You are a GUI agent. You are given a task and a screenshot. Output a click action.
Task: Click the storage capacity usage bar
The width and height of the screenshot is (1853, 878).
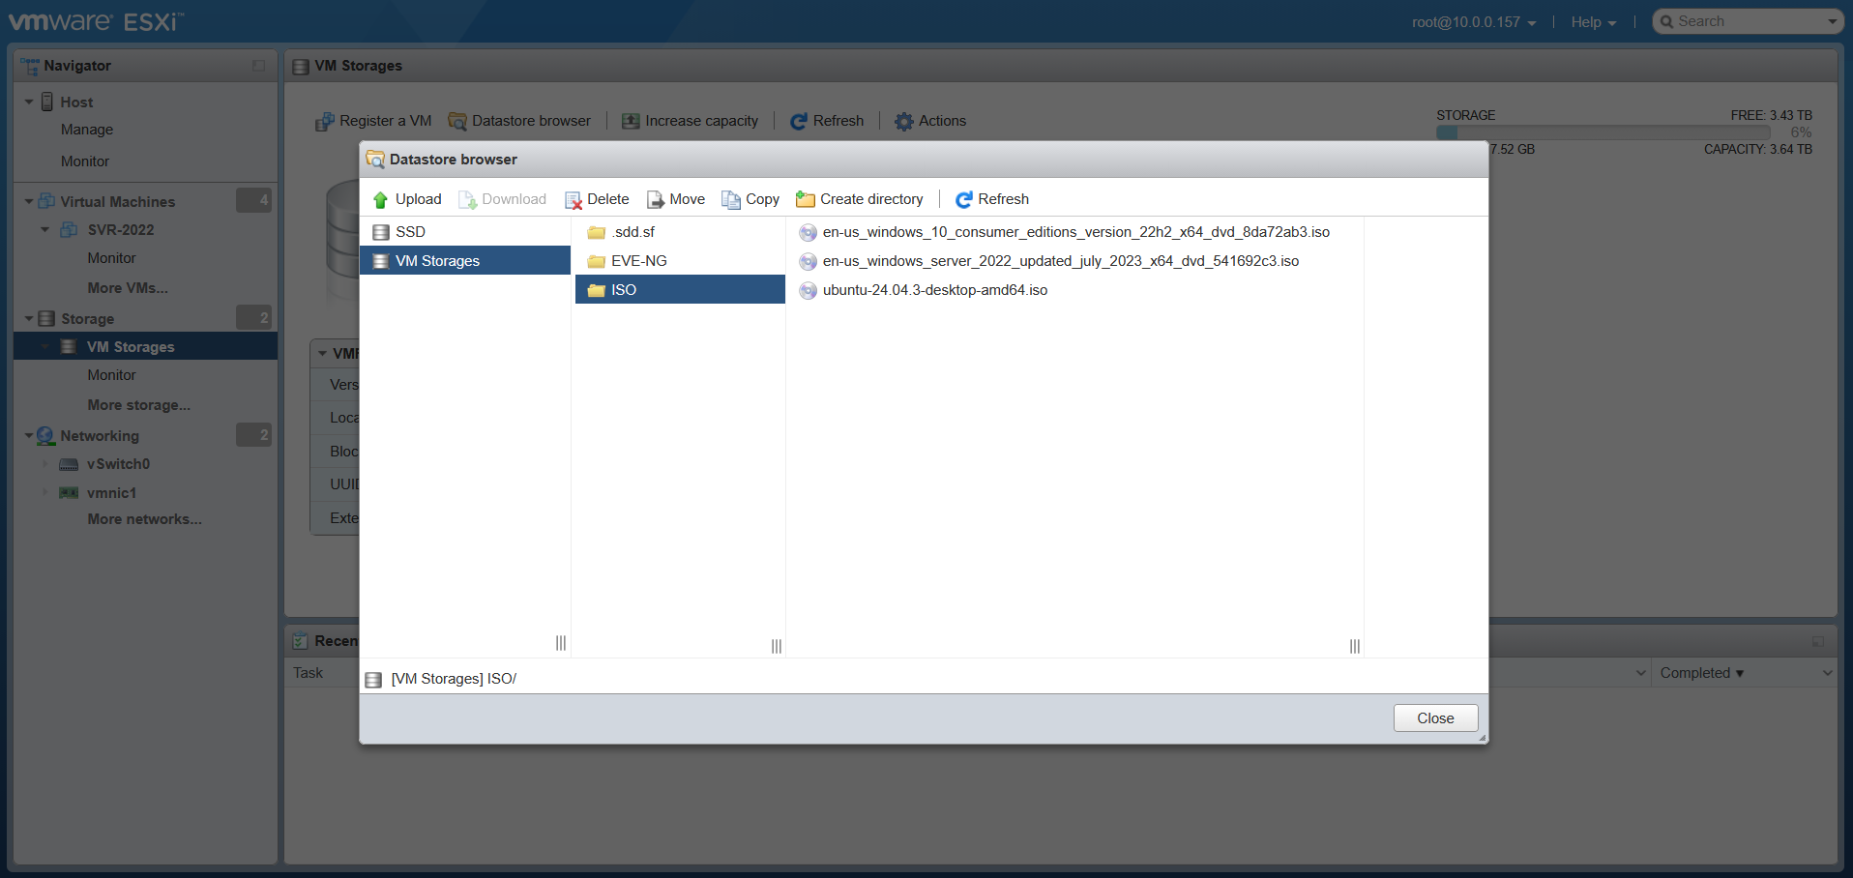coord(1602,132)
